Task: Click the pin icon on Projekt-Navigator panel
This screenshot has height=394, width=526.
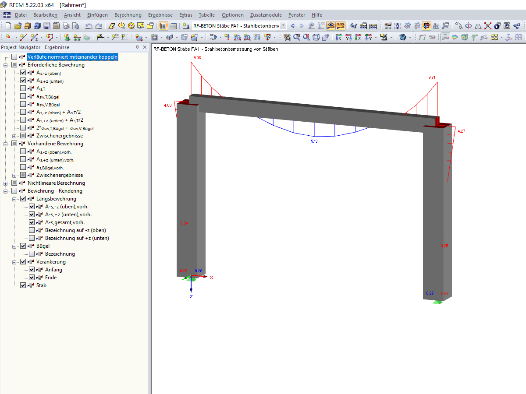Action: [137, 47]
